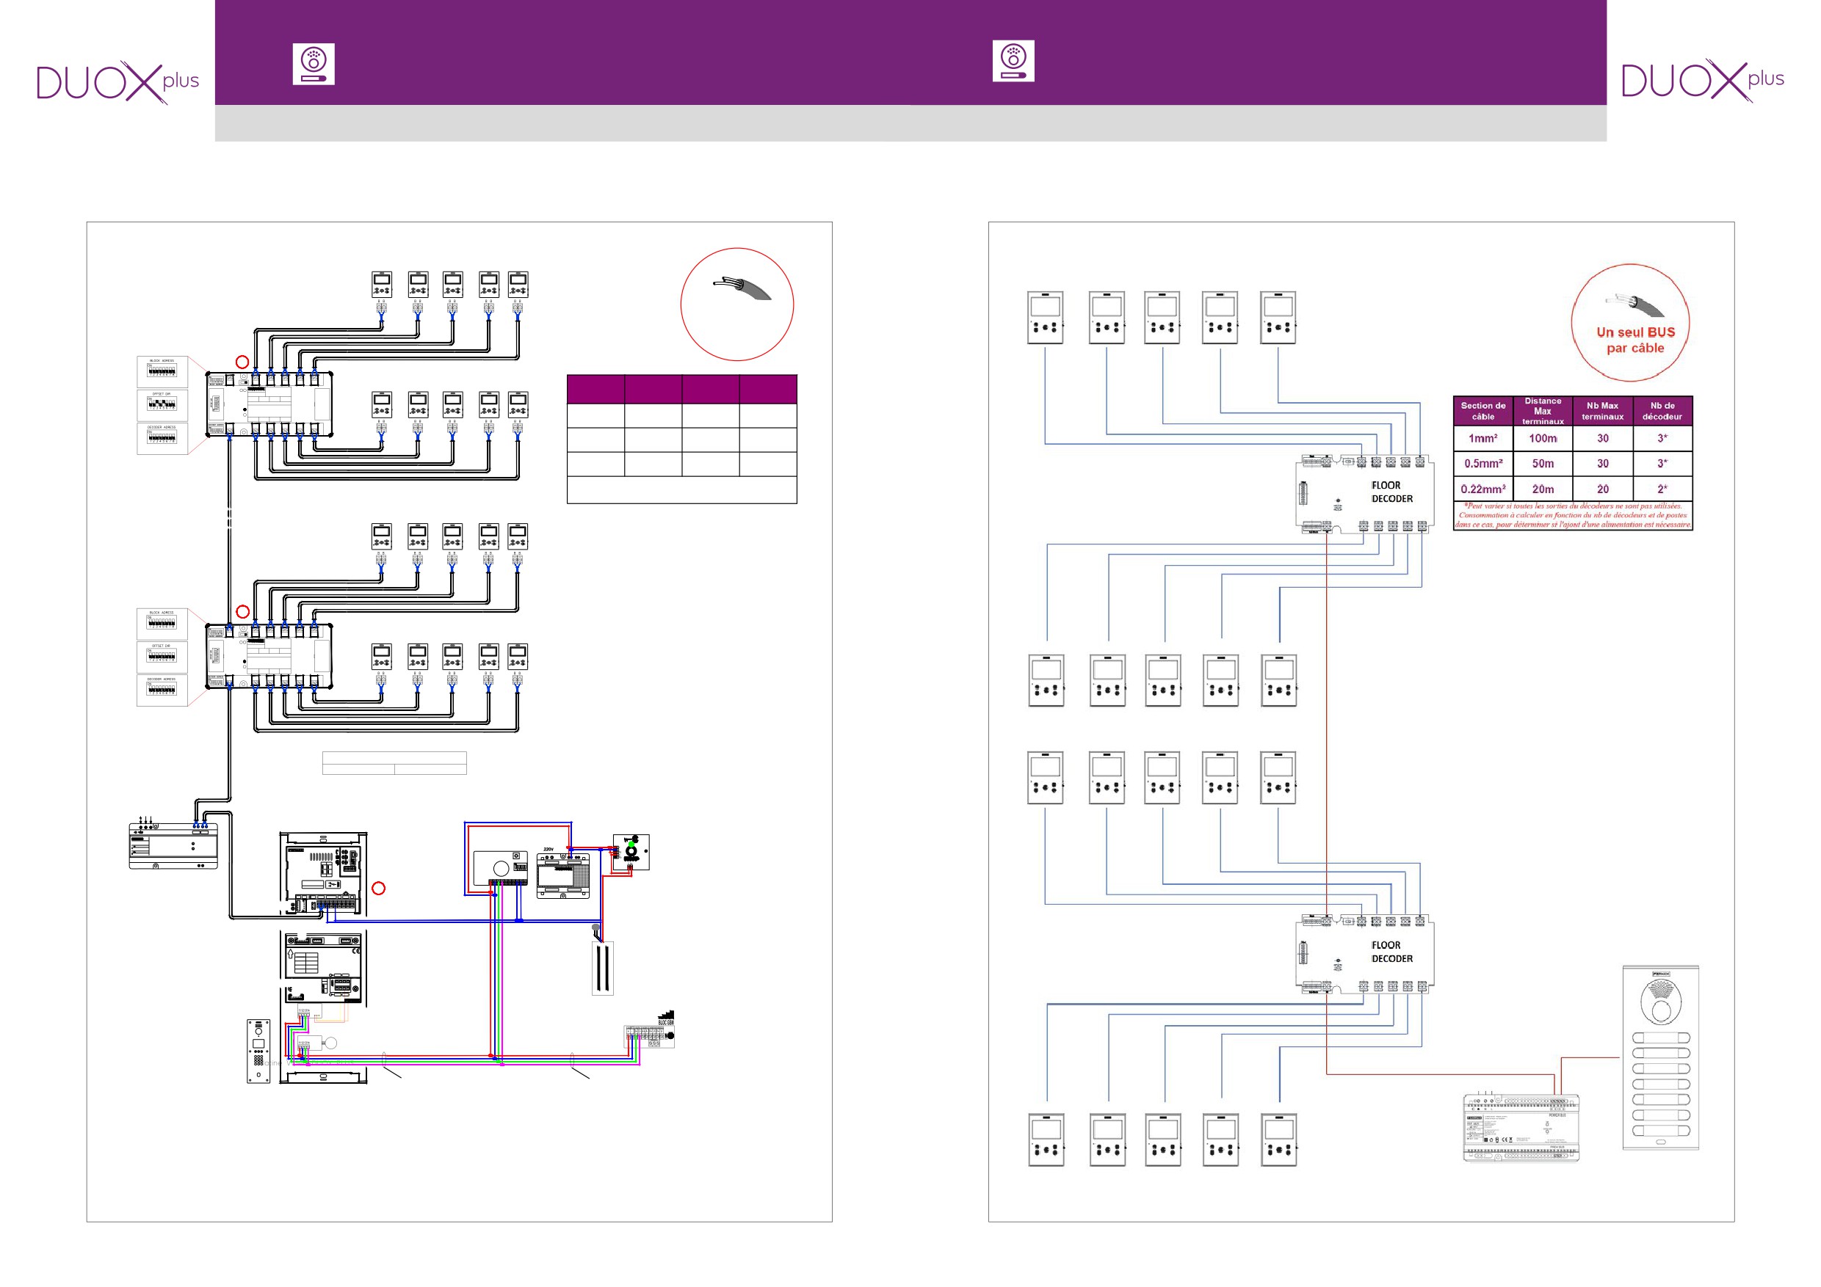Click the 0.22mm² table cell
1821x1287 pixels.
click(x=1482, y=489)
